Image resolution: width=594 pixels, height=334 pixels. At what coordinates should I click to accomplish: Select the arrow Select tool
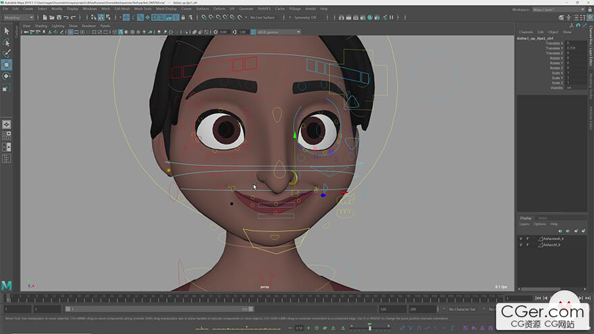[7, 31]
